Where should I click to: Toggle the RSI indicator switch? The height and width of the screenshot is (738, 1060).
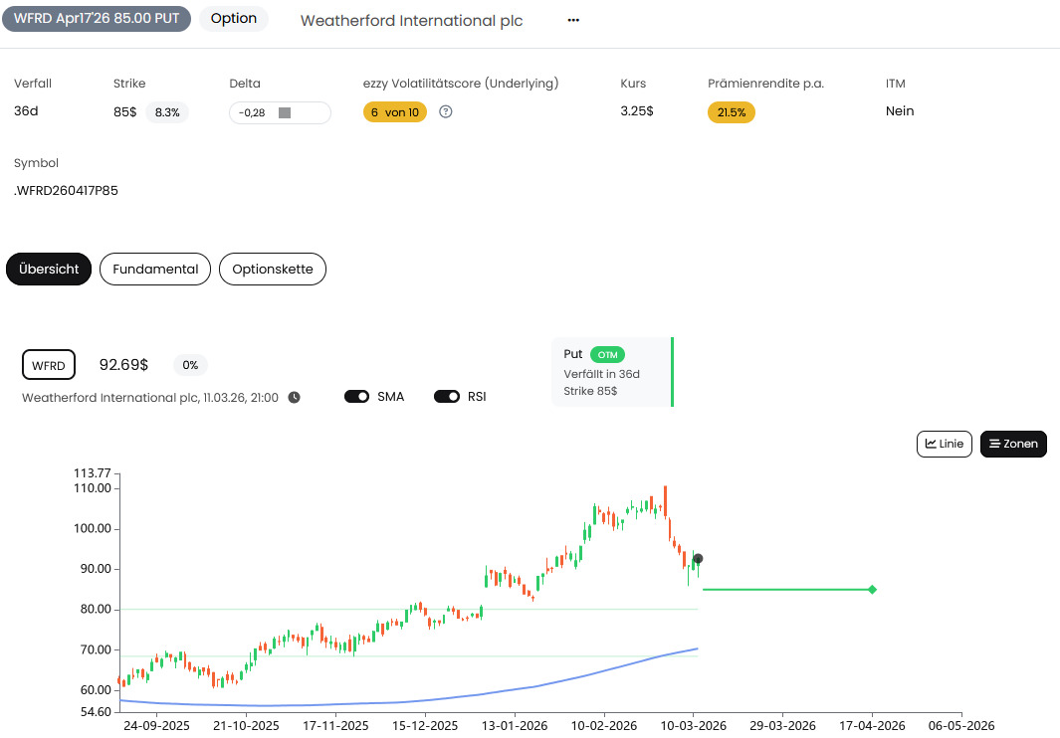tap(447, 397)
